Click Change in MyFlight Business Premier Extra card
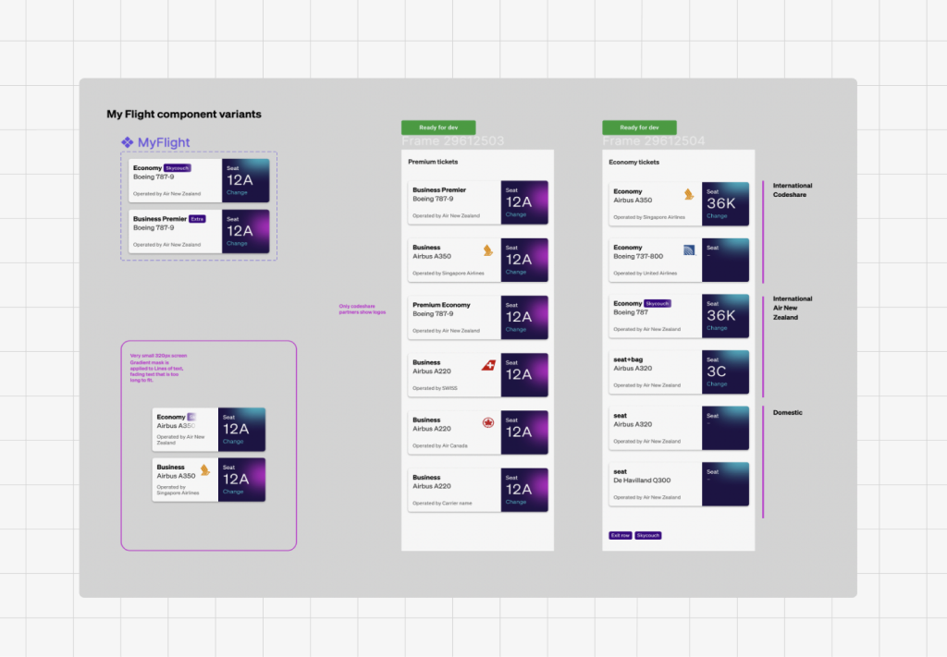 point(237,243)
